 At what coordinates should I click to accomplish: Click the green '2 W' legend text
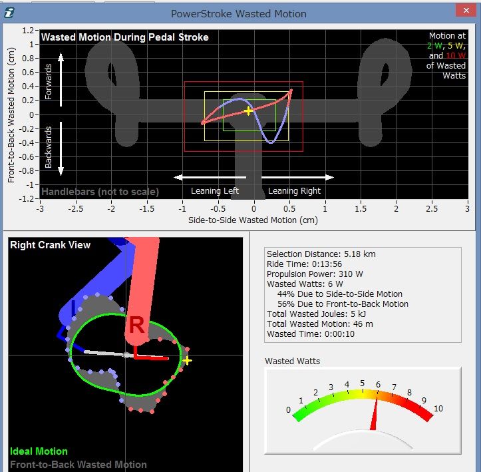tap(434, 46)
